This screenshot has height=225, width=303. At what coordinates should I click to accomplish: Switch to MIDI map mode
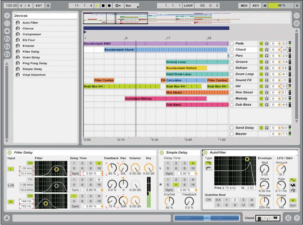tap(244, 5)
